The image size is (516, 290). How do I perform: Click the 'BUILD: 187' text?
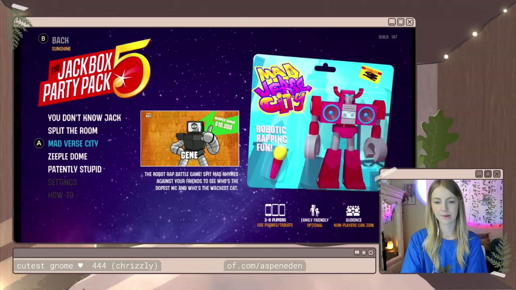coord(388,37)
